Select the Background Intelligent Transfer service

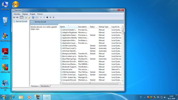click(x=90, y=54)
